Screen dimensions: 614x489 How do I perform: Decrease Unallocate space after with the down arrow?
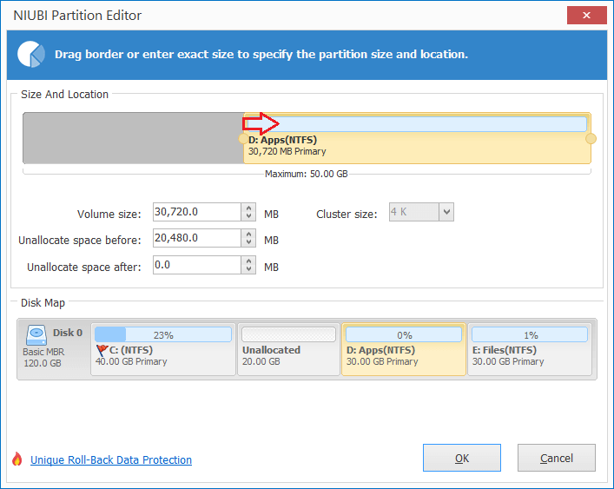(x=248, y=269)
